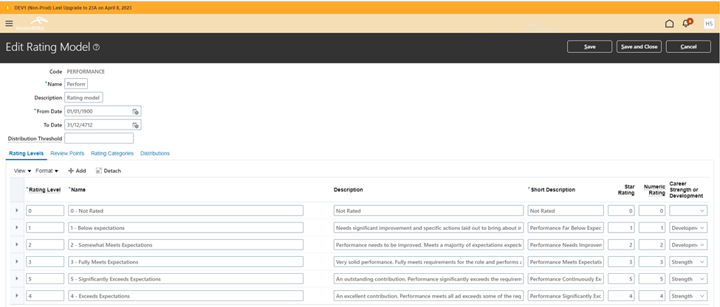Click Numeric Rating field for Not Rated row
Viewport: 720px width, 307px height.
pyautogui.click(x=652, y=211)
